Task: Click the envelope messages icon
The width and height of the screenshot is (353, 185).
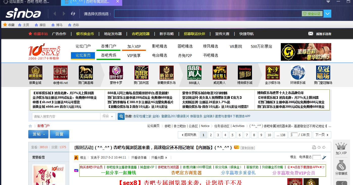Action: [x=311, y=34]
